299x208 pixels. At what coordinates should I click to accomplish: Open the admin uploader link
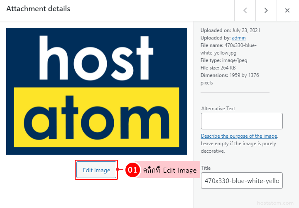pyautogui.click(x=239, y=38)
